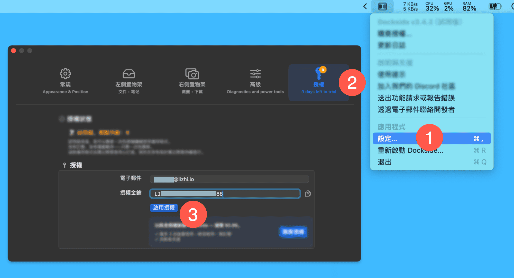Click the copy icon beside license key

tap(308, 194)
